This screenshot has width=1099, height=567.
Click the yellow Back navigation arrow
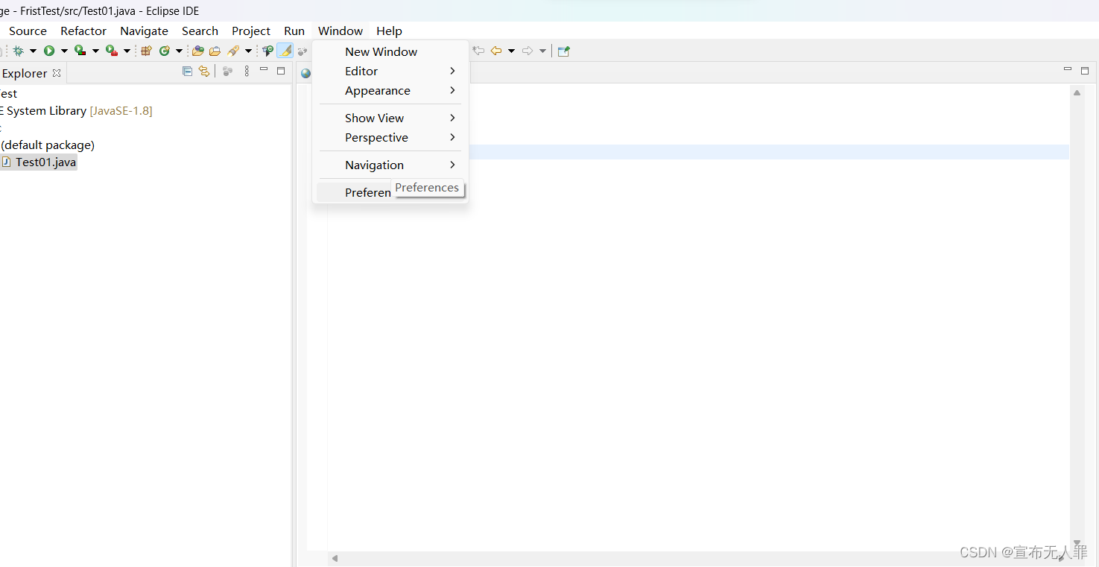(x=495, y=51)
